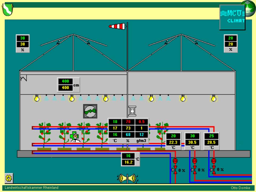Image resolution: width=256 pixels, height=192 pixels.
Task: Click the coat of arms shield emblem
Action: click(7, 10)
